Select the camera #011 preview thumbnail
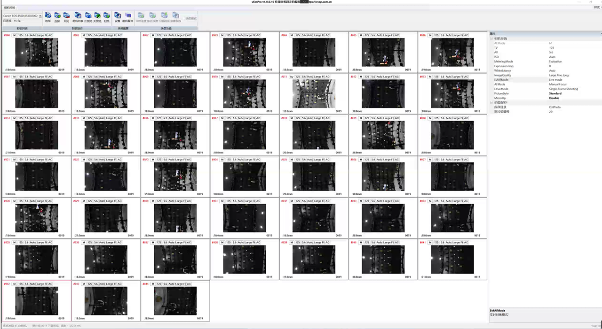This screenshot has width=602, height=329. coord(314,94)
